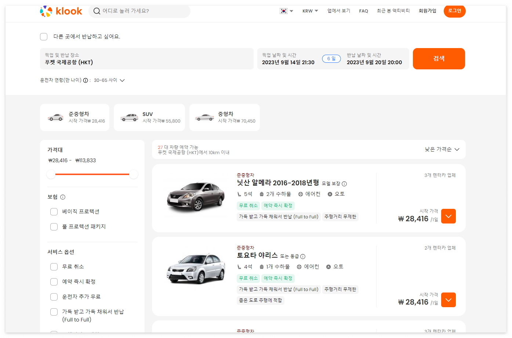This screenshot has width=512, height=338.
Task: Click Toyota Yaris luggage icon
Action: [262, 267]
